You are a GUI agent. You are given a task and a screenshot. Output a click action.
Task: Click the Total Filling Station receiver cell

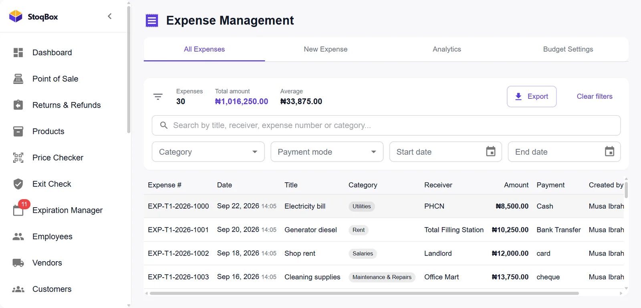454,230
